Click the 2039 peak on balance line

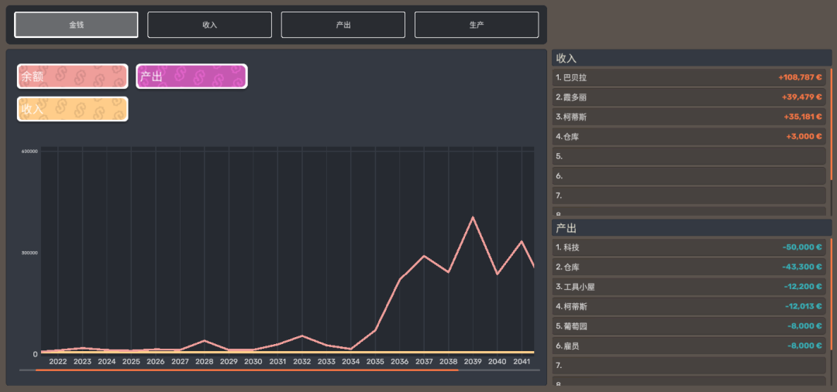point(473,217)
